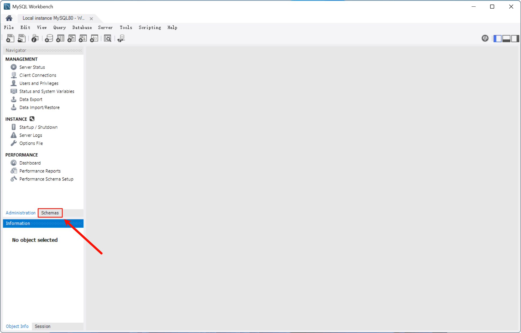Open Data Export
Screen dimensions: 521x333
click(31, 99)
